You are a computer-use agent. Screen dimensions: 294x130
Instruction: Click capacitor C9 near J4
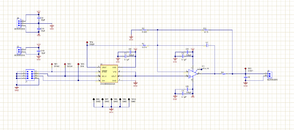tap(39, 19)
